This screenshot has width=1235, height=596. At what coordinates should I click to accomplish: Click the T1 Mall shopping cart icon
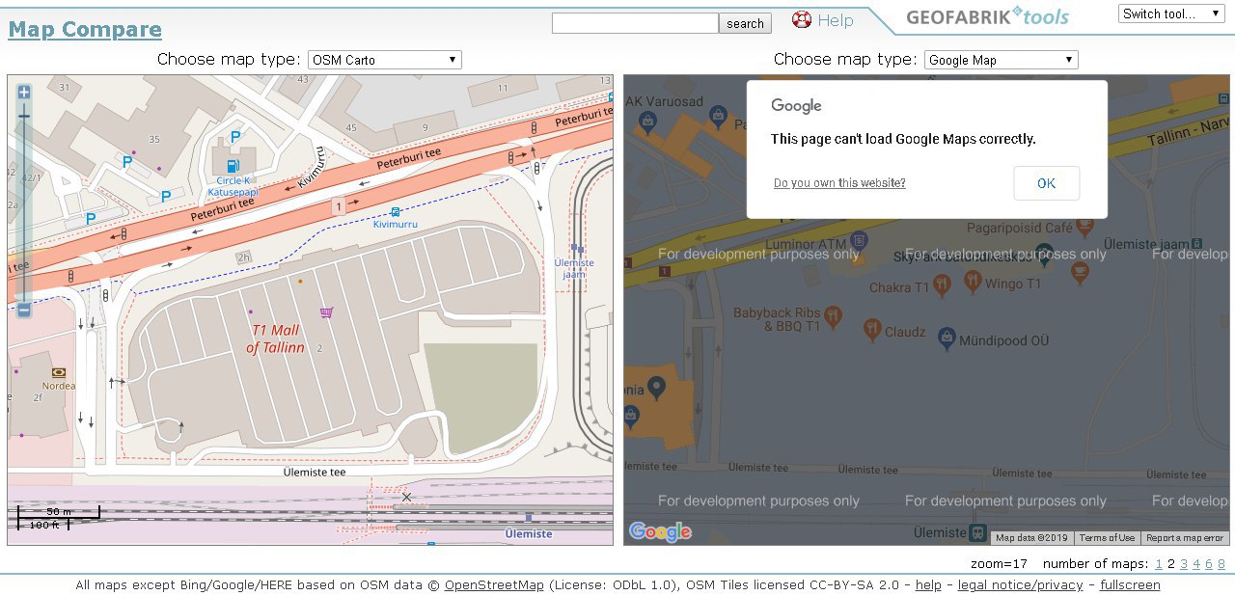[327, 312]
